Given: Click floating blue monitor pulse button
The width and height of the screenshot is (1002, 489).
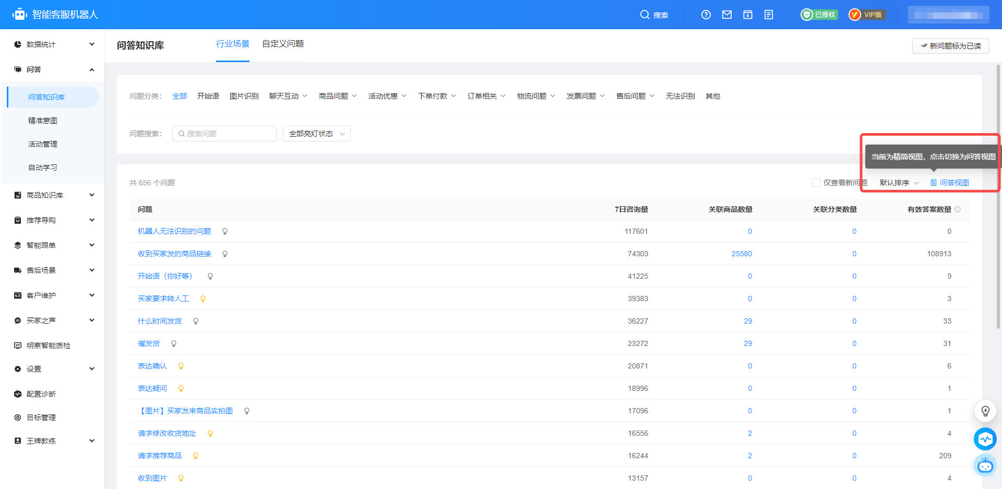Looking at the screenshot, I should point(985,439).
